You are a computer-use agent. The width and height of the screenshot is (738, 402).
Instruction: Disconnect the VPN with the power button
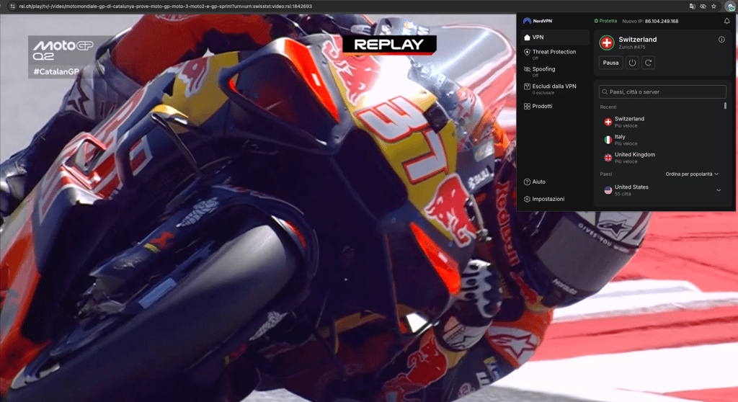point(632,63)
